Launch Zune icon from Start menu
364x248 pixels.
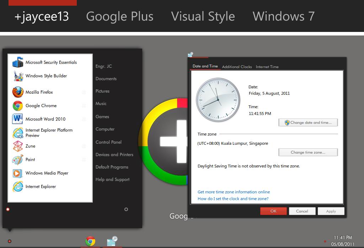click(18, 146)
